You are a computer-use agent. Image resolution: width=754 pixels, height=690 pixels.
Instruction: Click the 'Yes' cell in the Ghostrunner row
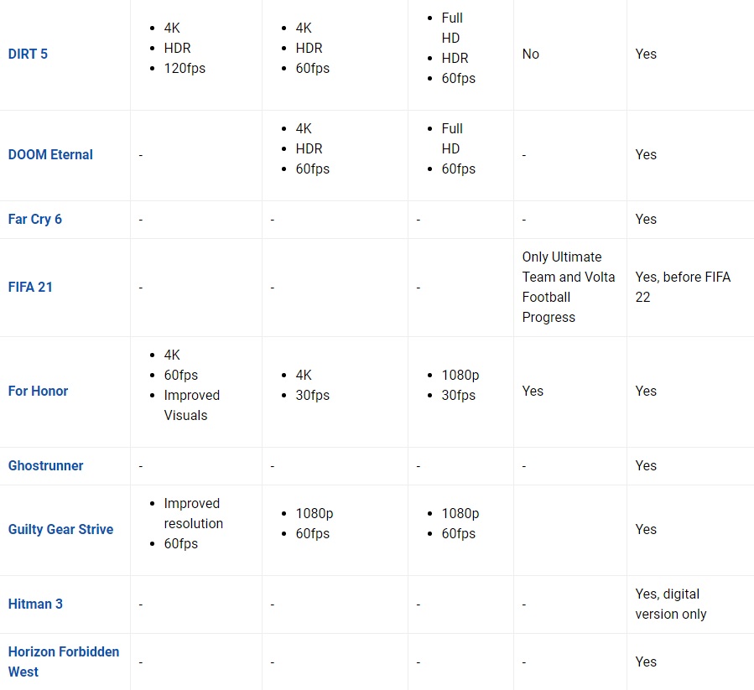pos(646,465)
